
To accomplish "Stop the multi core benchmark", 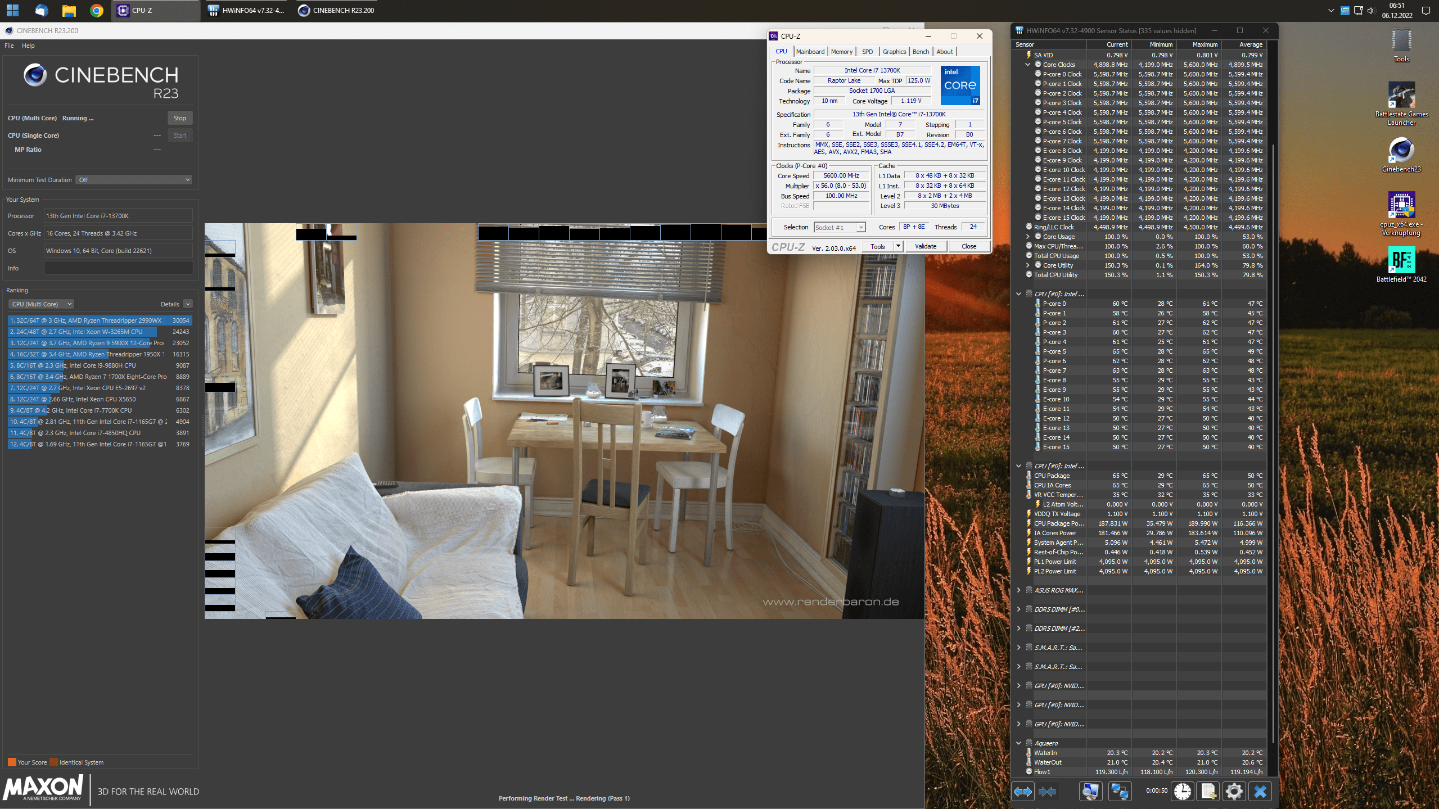I will [x=180, y=118].
